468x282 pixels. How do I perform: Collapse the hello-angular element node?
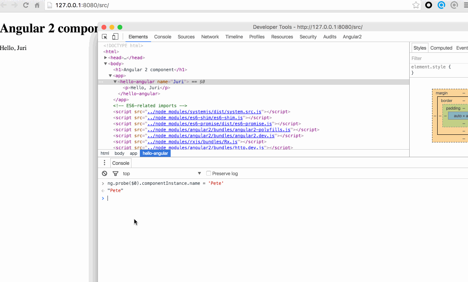tap(115, 82)
